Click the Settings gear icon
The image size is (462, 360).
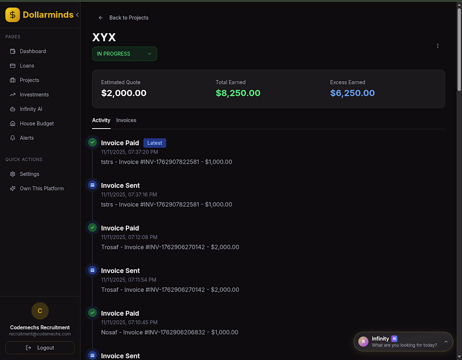[x=13, y=174]
